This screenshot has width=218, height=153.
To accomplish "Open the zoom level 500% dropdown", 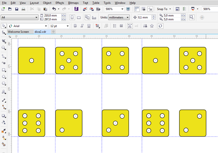I will 122,9.
